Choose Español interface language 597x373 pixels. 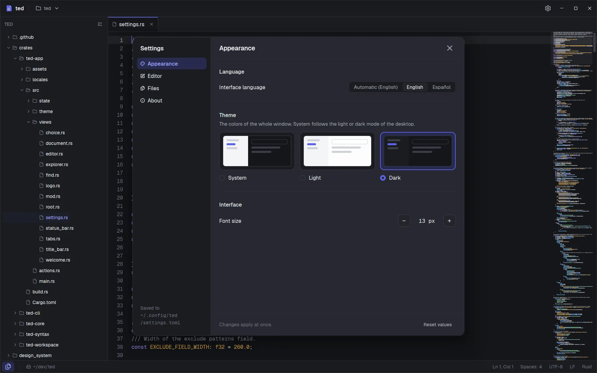point(441,87)
